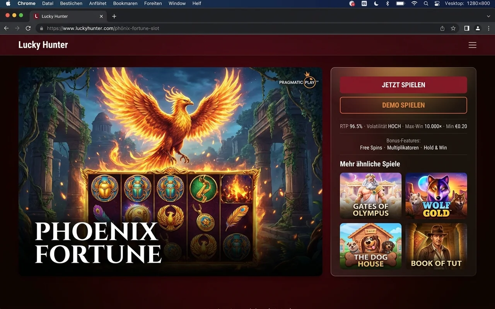
Task: Reload the page
Action: (x=28, y=28)
